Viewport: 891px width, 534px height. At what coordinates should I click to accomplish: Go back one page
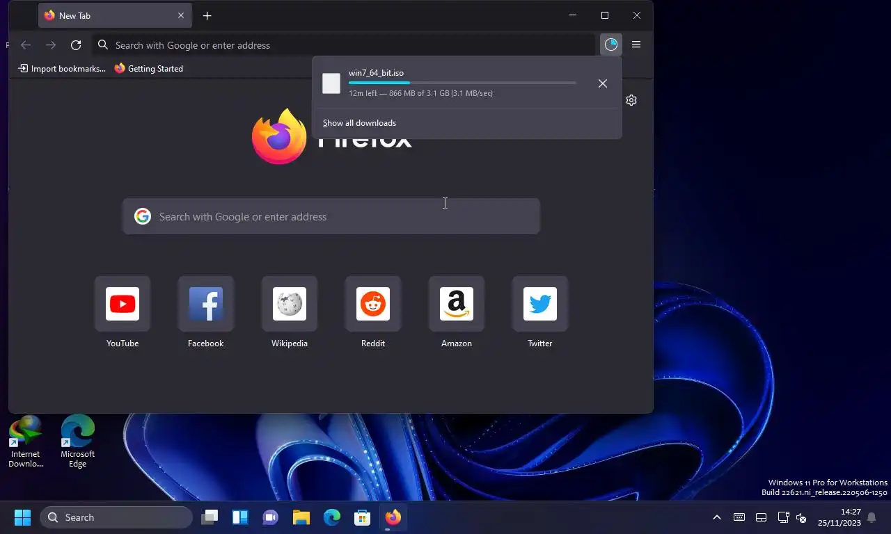pyautogui.click(x=26, y=45)
